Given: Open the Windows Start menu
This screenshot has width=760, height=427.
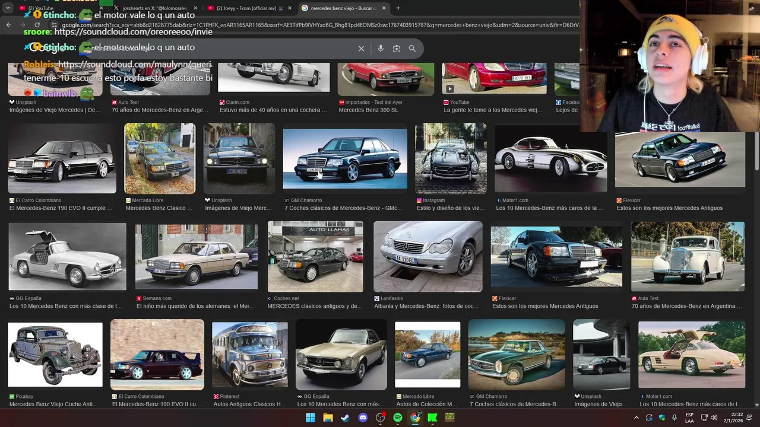Looking at the screenshot, I should 311,418.
